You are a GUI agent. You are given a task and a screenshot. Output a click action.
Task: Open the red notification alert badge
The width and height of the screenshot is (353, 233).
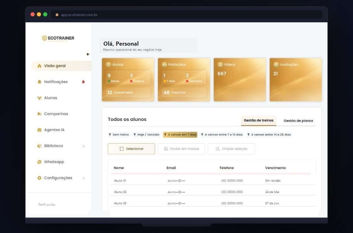[83, 82]
